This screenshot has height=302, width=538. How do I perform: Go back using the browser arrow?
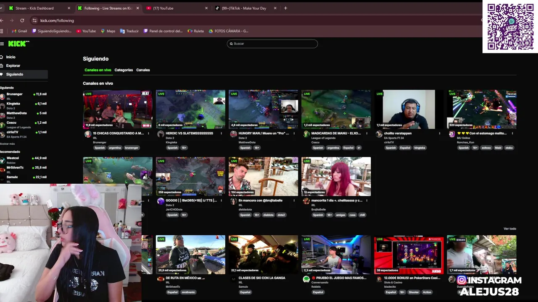(2, 20)
